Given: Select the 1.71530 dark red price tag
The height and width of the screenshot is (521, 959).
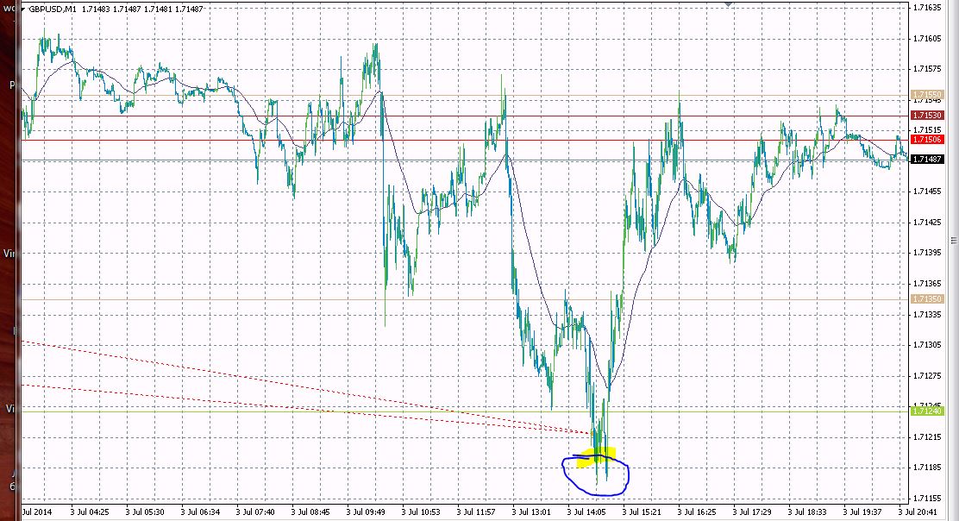Looking at the screenshot, I should 927,115.
